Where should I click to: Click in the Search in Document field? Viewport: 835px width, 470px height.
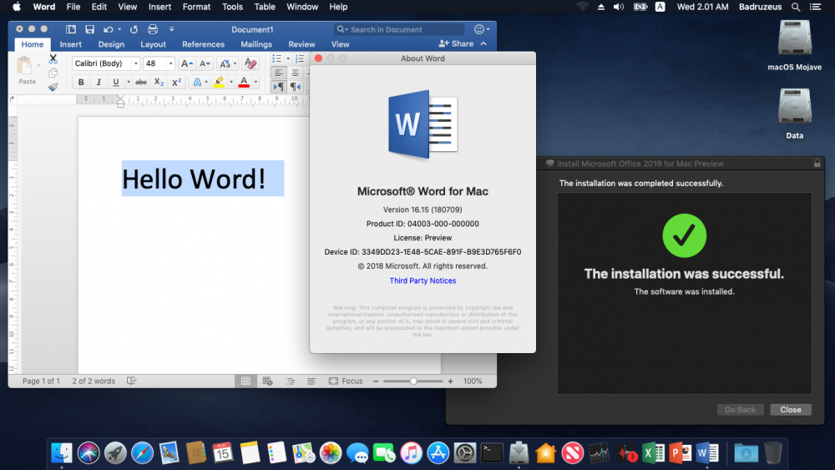click(x=399, y=29)
